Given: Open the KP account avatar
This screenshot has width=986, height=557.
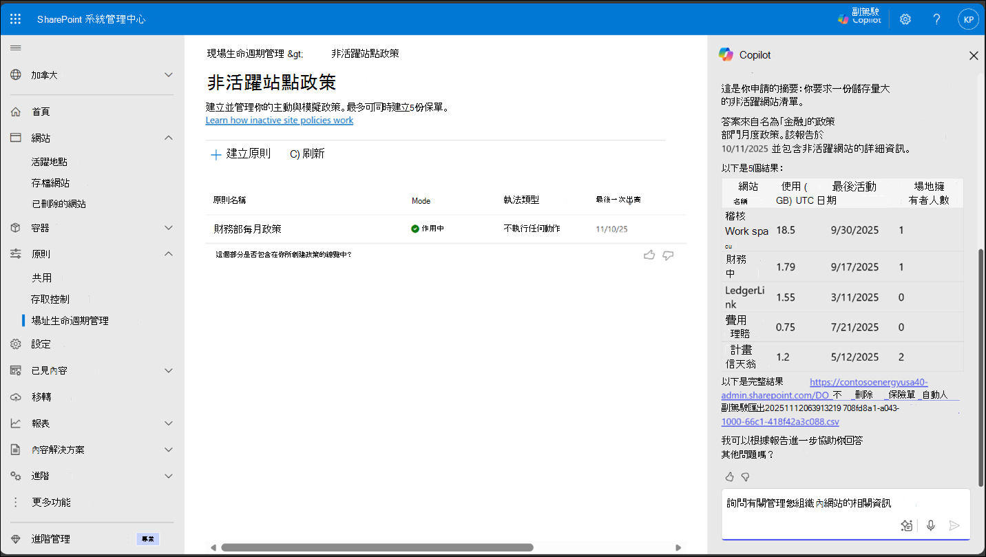Looking at the screenshot, I should 968,19.
